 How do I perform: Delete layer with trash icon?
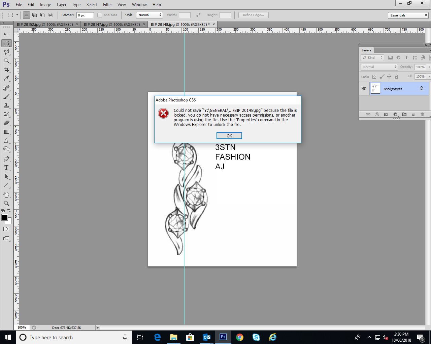[x=422, y=115]
